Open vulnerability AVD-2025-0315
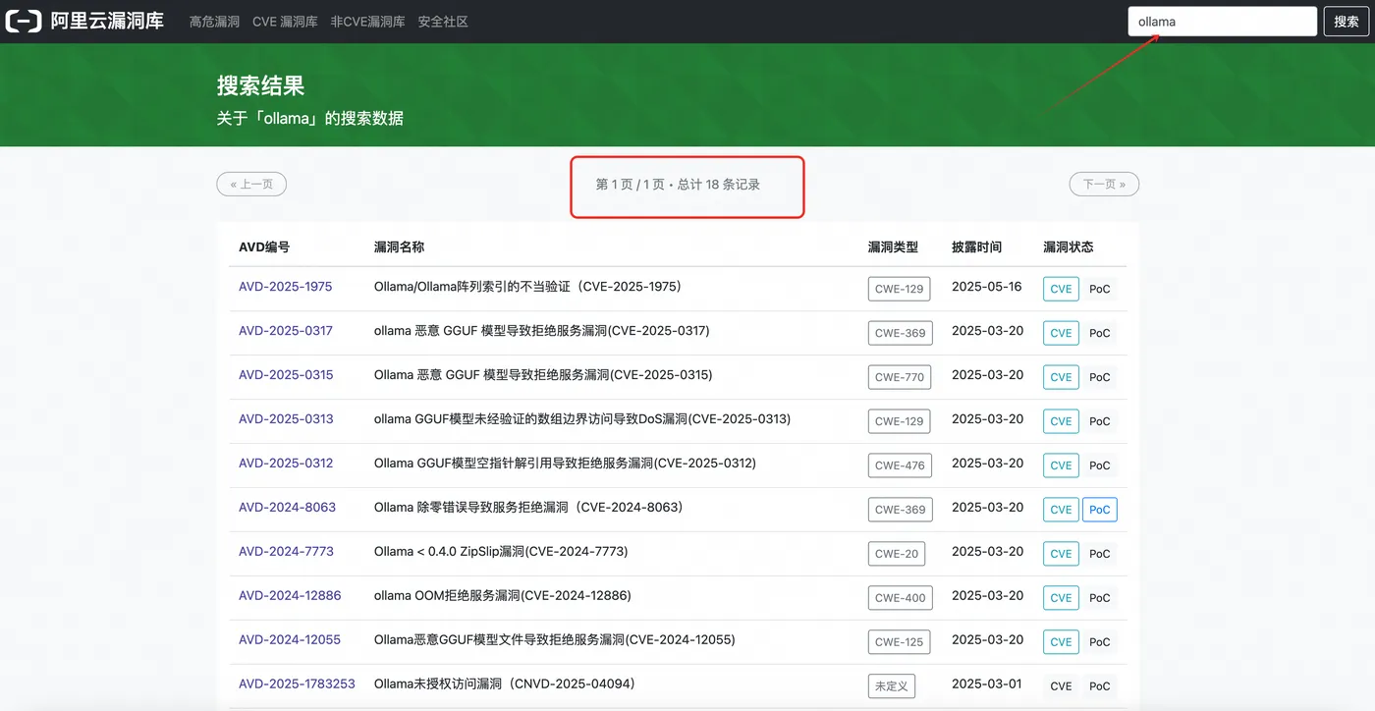The image size is (1375, 711). (x=286, y=375)
